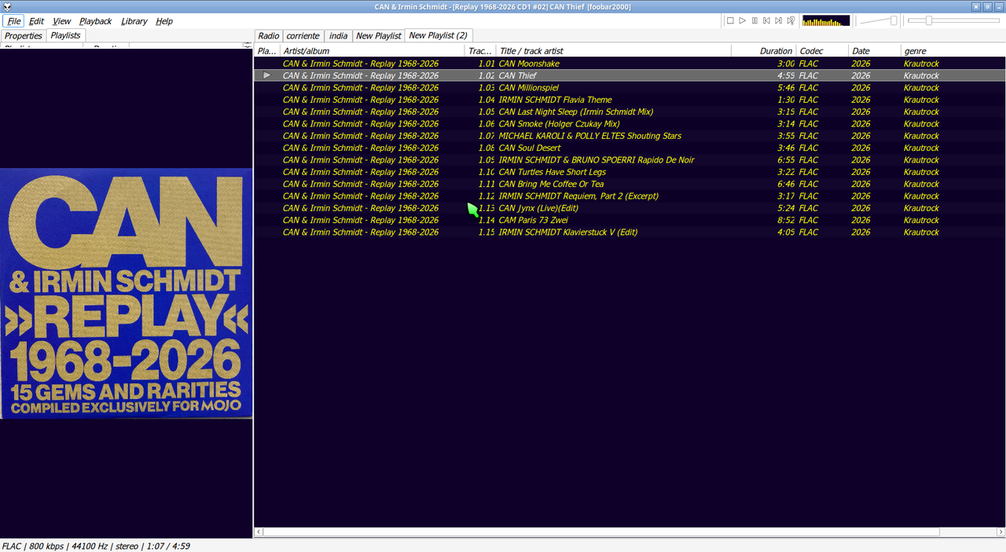Click the Track number column header
Viewport: 1006px width, 552px height.
pos(481,51)
